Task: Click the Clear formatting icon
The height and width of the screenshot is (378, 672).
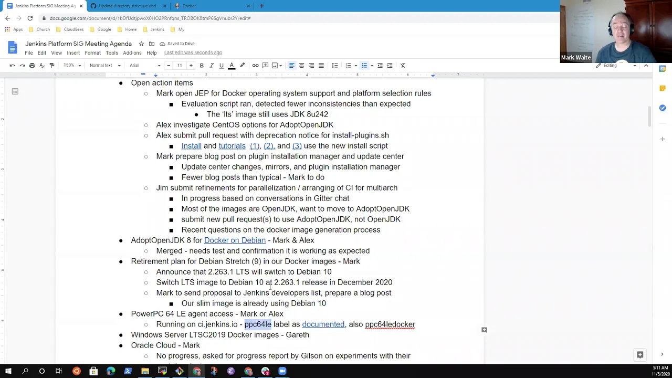Action: click(x=403, y=66)
